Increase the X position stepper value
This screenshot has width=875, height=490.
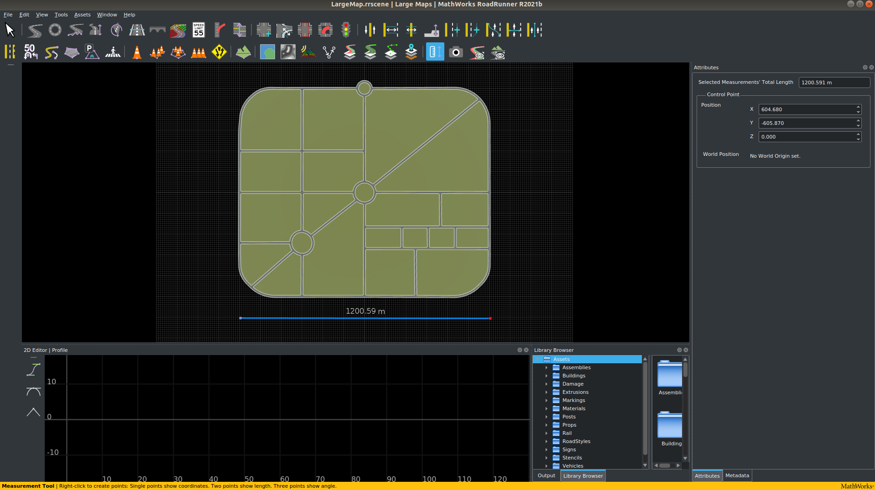(x=858, y=107)
